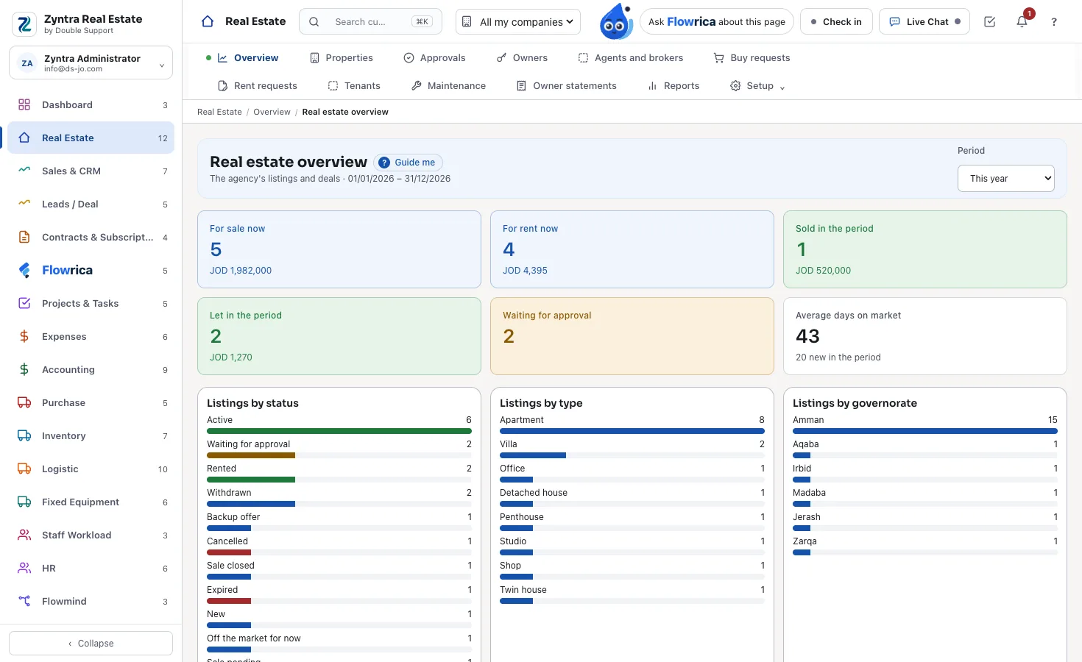
Task: Expand the Zyntra Administrator account menu
Action: click(x=91, y=63)
